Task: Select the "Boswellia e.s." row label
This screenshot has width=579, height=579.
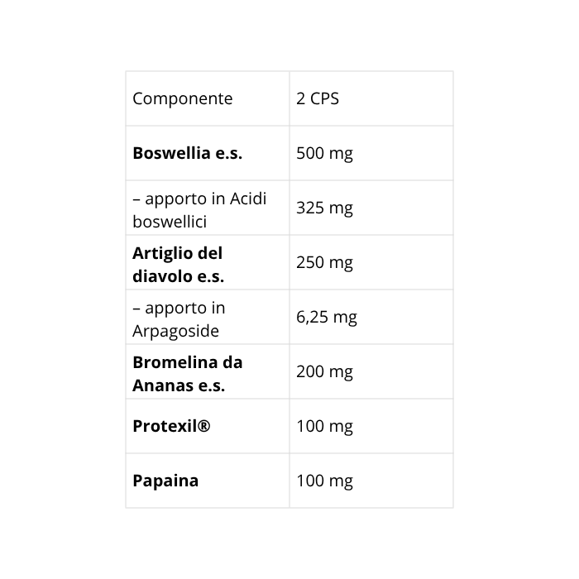Action: coord(187,153)
